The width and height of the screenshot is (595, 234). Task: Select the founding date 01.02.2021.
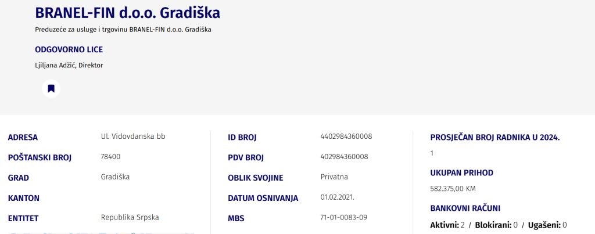tap(337, 197)
